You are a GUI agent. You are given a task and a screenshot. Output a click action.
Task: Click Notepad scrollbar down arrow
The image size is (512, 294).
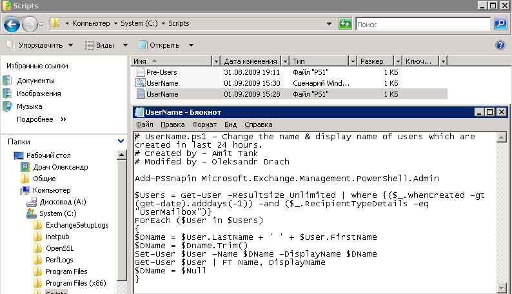501,288
